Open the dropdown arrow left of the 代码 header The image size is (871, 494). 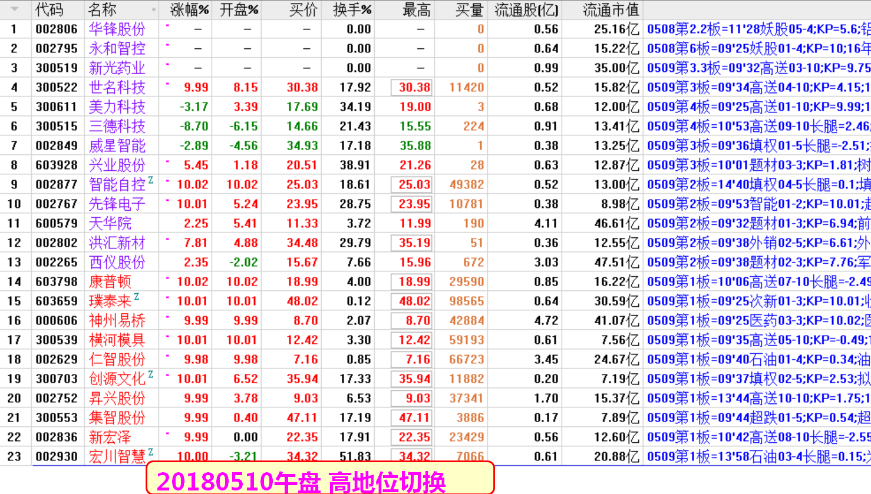point(14,9)
